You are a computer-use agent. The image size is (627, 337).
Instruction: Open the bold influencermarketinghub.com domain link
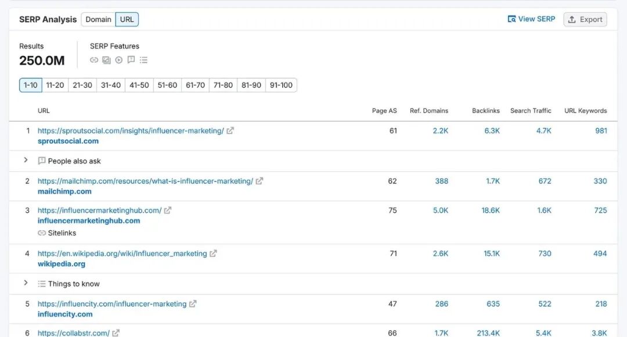pos(89,220)
